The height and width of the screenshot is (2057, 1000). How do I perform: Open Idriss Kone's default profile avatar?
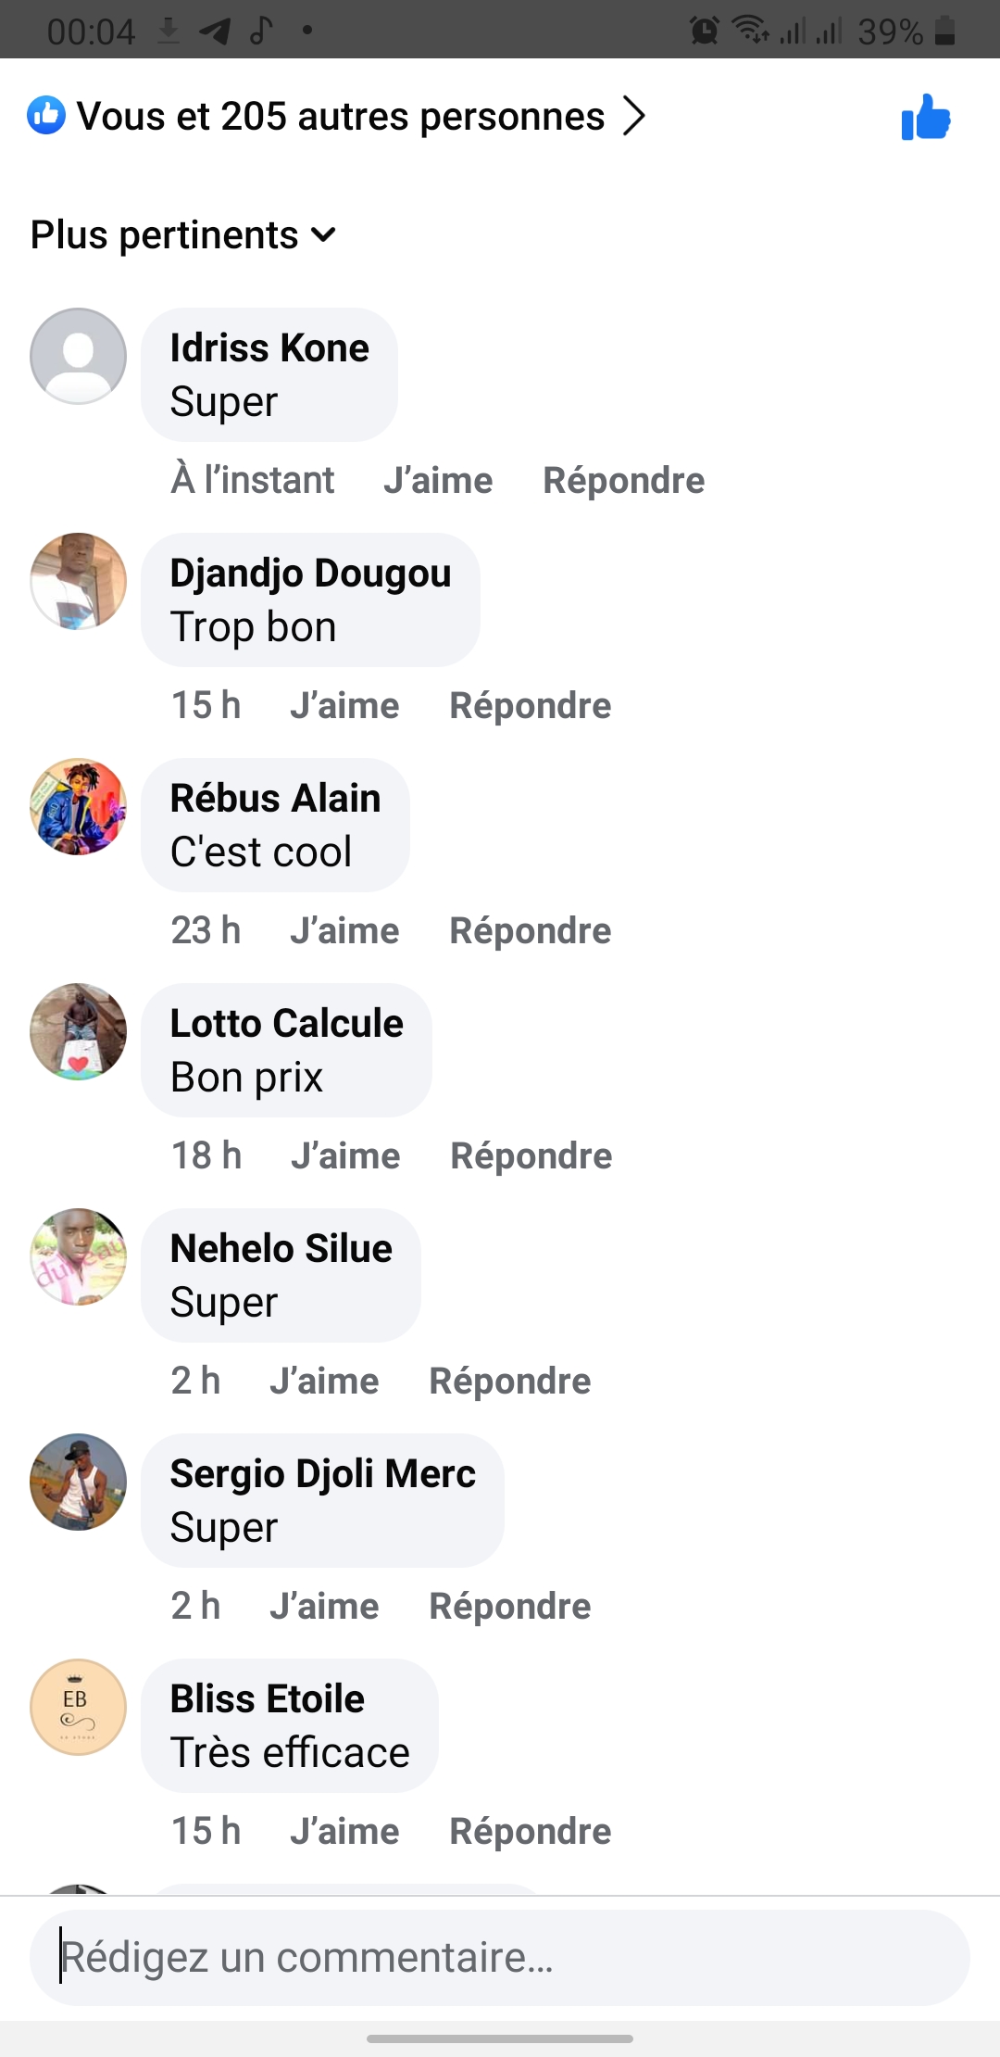pos(79,356)
